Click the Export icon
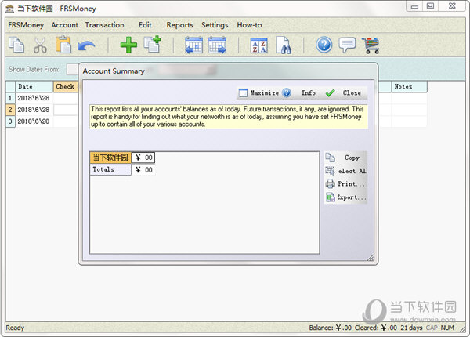 coord(331,197)
